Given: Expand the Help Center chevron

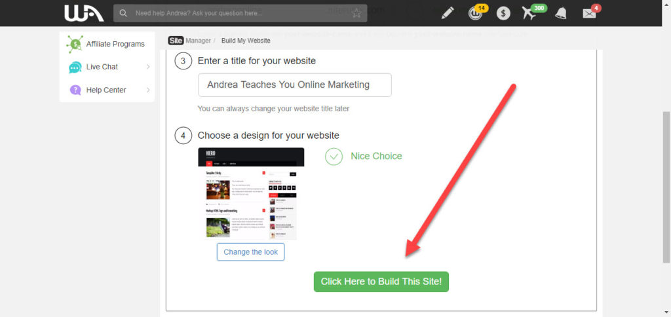Looking at the screenshot, I should (148, 90).
